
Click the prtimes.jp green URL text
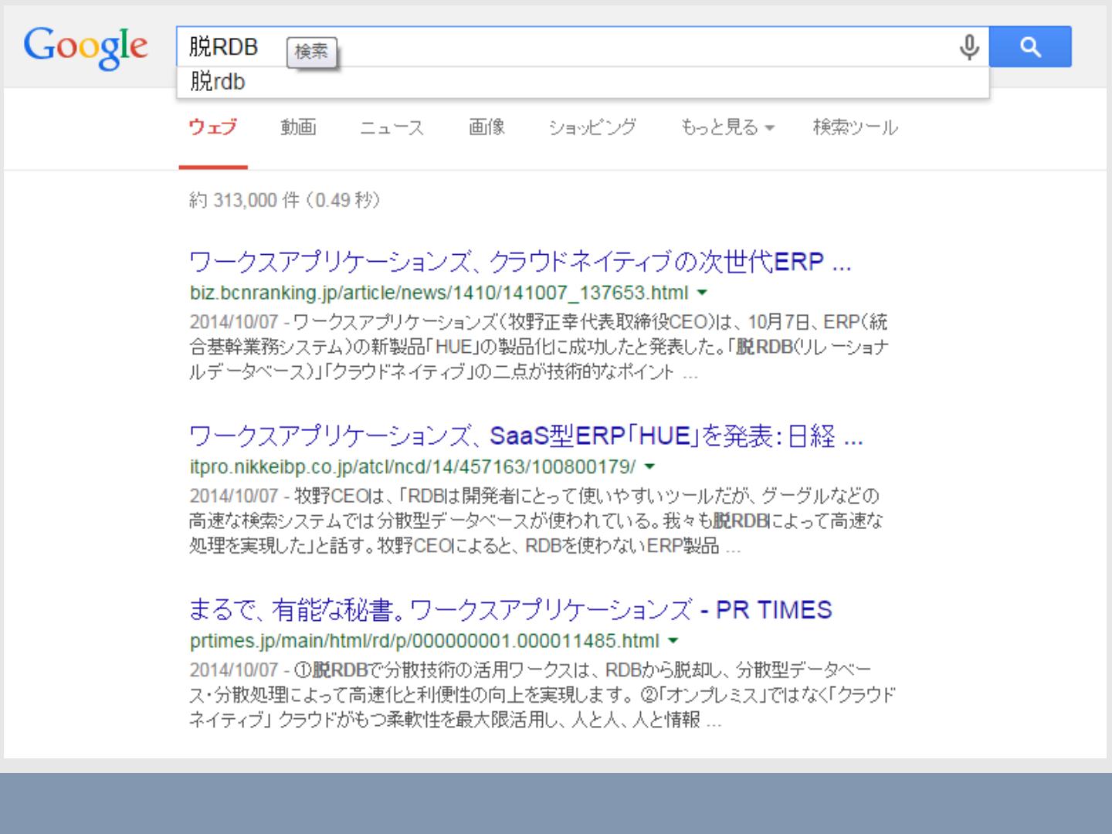[424, 641]
